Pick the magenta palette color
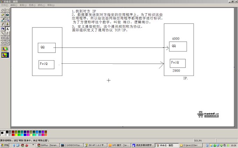The width and height of the screenshot is (238, 148). [28, 135]
